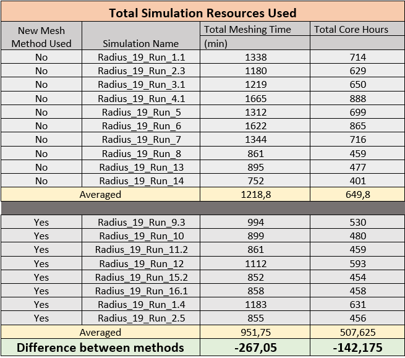This screenshot has height=358, width=405.
Task: Click the 'Total Simulation Resources Used' title
Action: pyautogui.click(x=203, y=13)
